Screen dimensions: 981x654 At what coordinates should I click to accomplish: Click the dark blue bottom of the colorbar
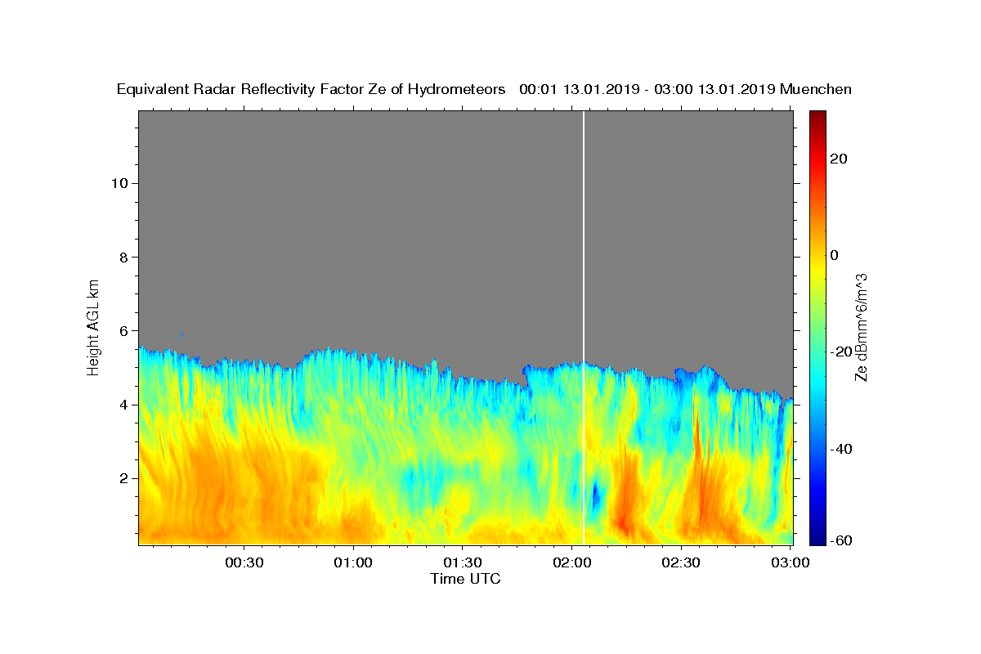817,535
